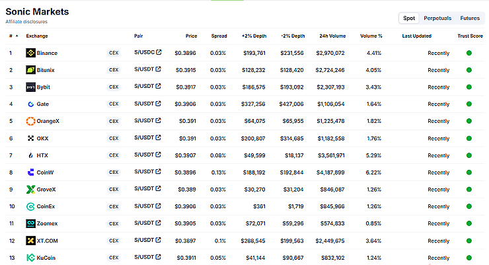The image size is (489, 265).
Task: Switch to the Perpetuals markets tab
Action: [x=437, y=19]
